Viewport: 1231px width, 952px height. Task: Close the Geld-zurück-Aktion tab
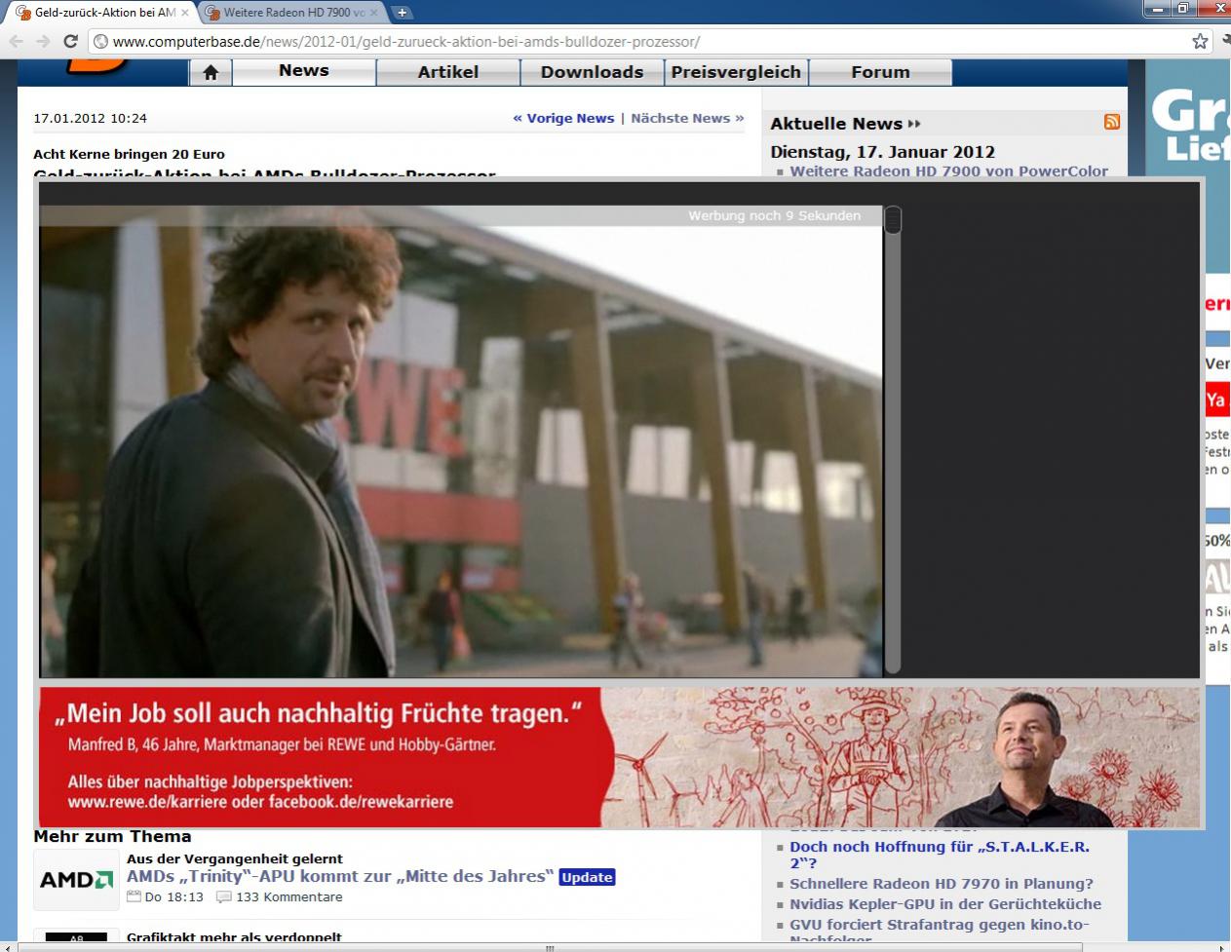click(x=185, y=13)
